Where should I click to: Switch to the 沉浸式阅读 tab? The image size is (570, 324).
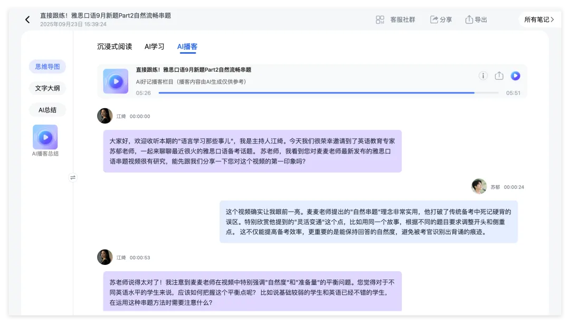coord(115,46)
